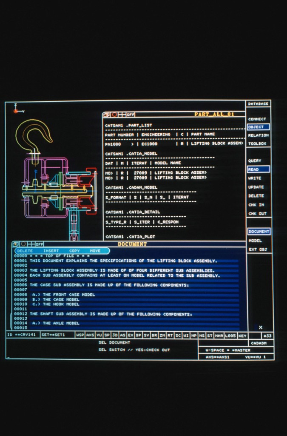Choose COPY in the document editing bar
Viewport: 287px width, 436px height.
(x=74, y=251)
